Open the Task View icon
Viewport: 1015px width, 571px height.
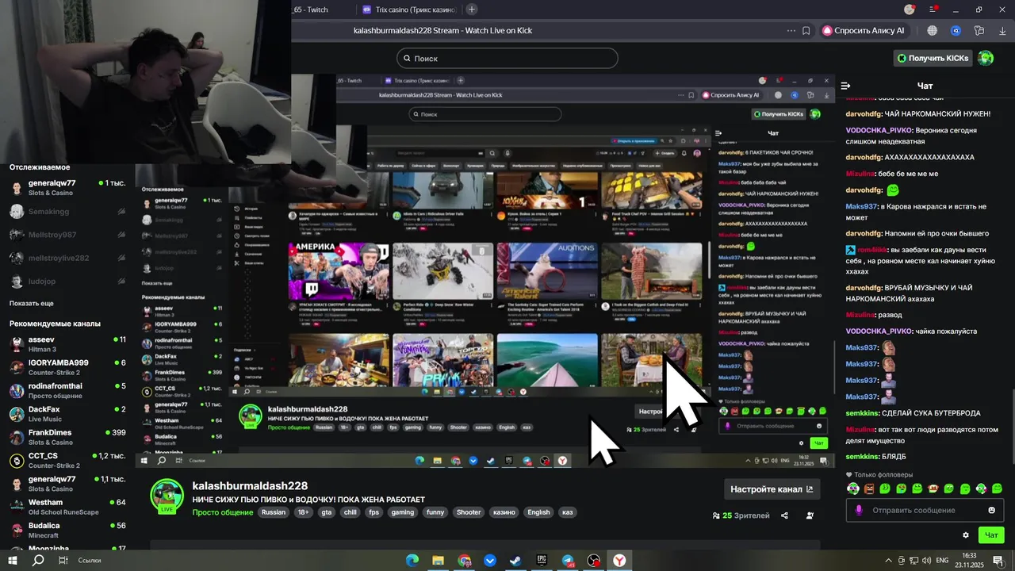pyautogui.click(x=63, y=561)
